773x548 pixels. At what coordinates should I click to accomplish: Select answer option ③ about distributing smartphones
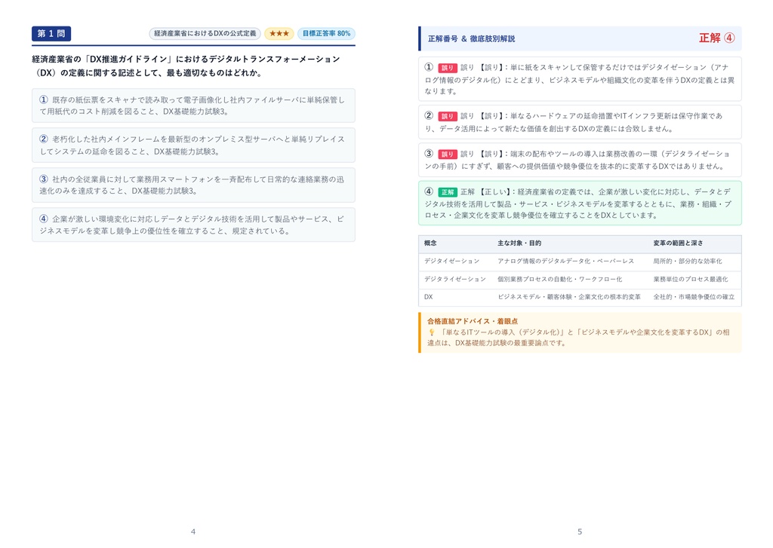193,185
